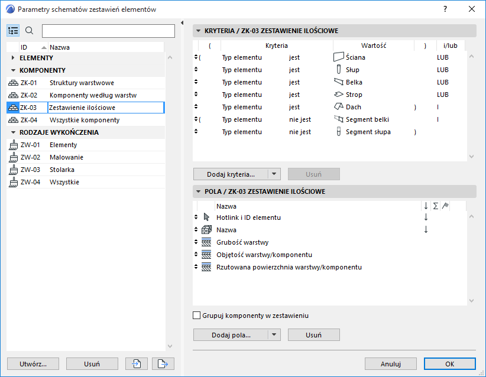Enable Grupuj komponenty w zestawieniu checkbox
This screenshot has height=377, width=486.
pyautogui.click(x=197, y=316)
